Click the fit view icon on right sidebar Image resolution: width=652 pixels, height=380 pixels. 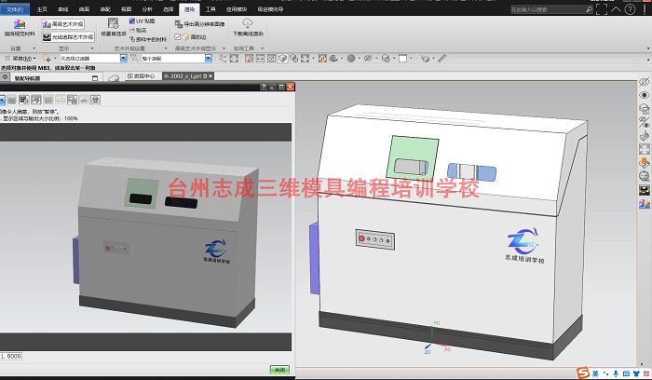[645, 149]
